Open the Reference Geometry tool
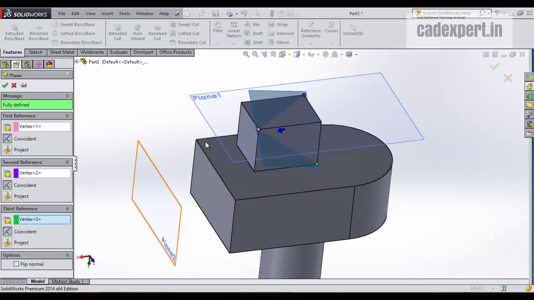Image resolution: width=534 pixels, height=300 pixels. (x=311, y=30)
